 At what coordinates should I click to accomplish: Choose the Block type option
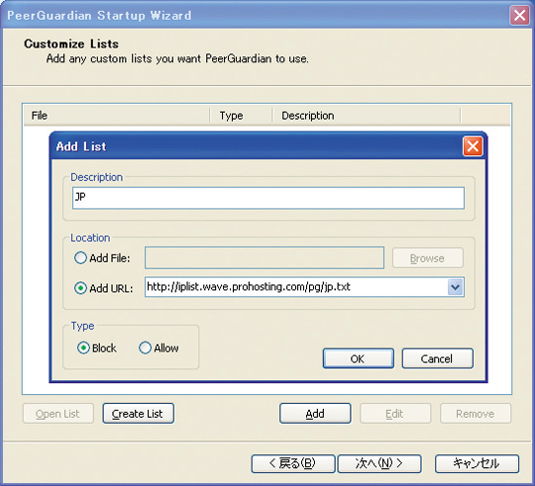pos(83,348)
